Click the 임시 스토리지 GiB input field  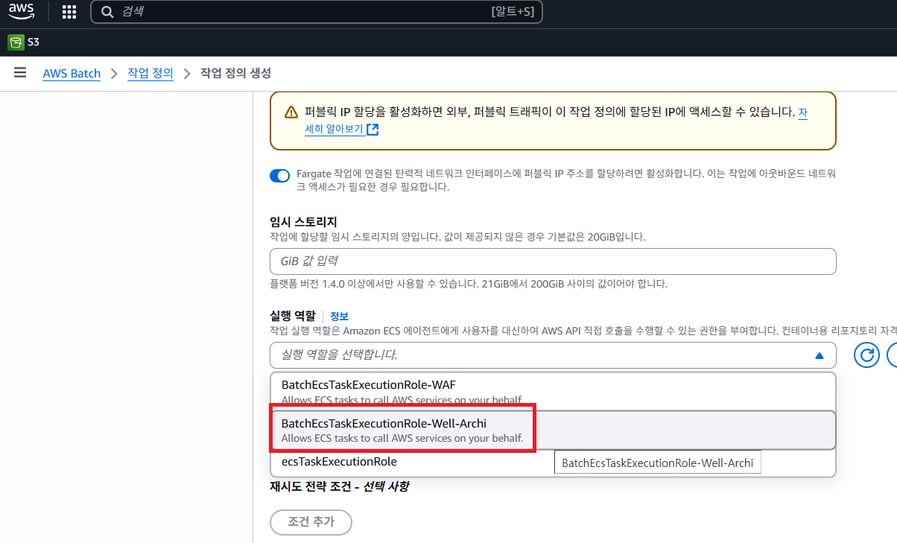coord(553,261)
